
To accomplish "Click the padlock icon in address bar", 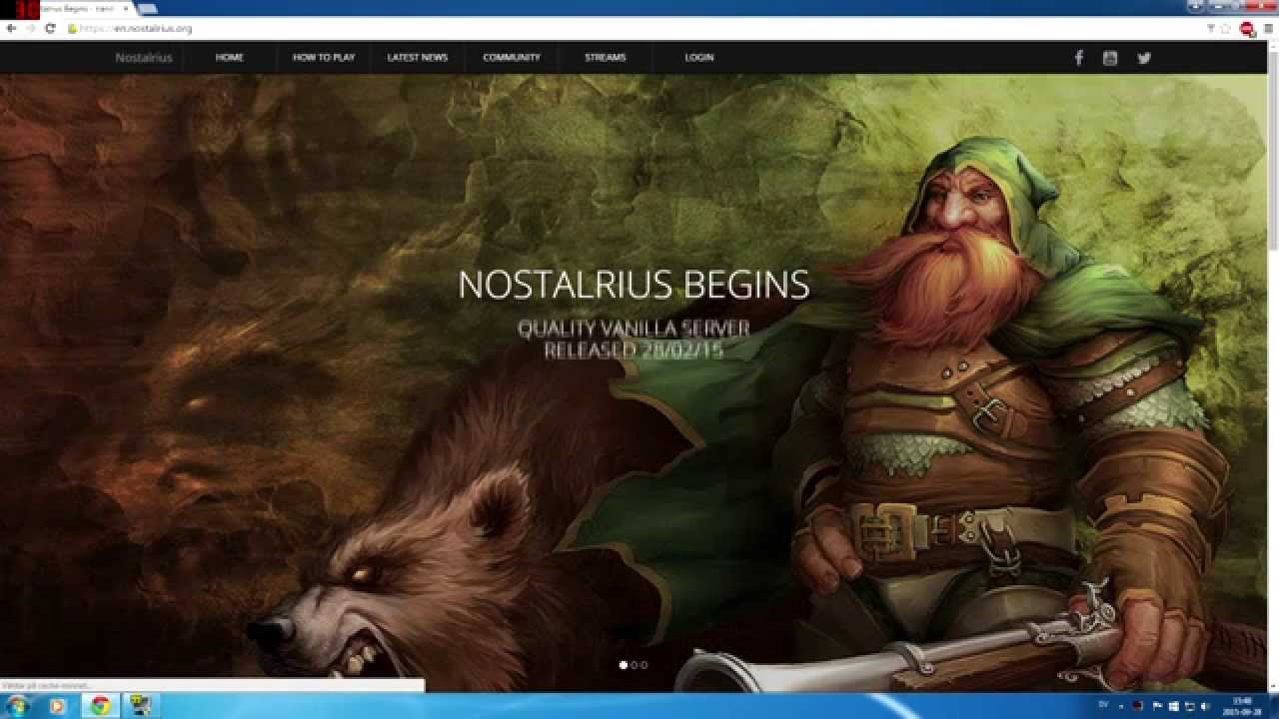I will click(x=72, y=28).
